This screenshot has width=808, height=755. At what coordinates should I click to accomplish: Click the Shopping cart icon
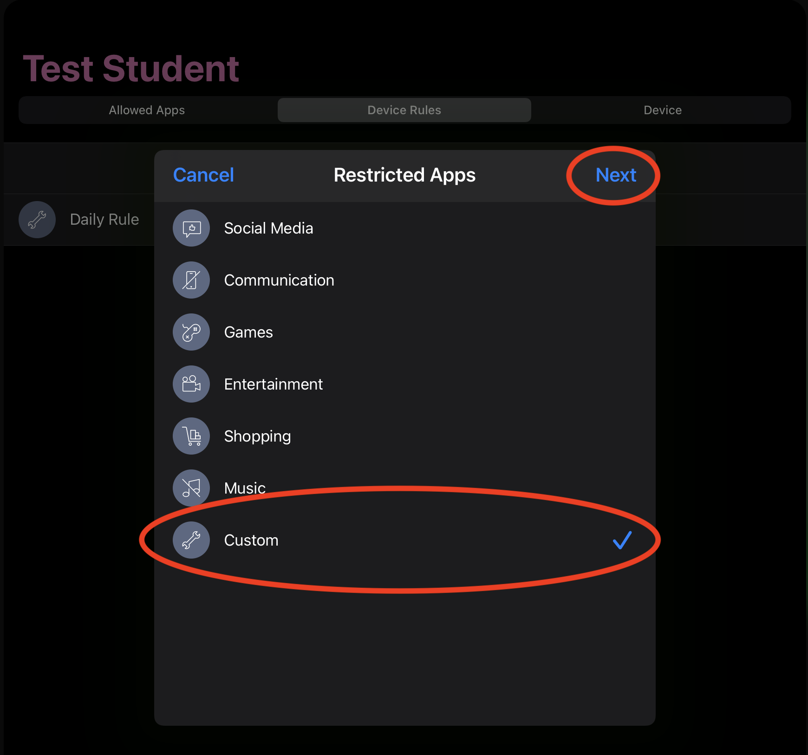coord(191,436)
